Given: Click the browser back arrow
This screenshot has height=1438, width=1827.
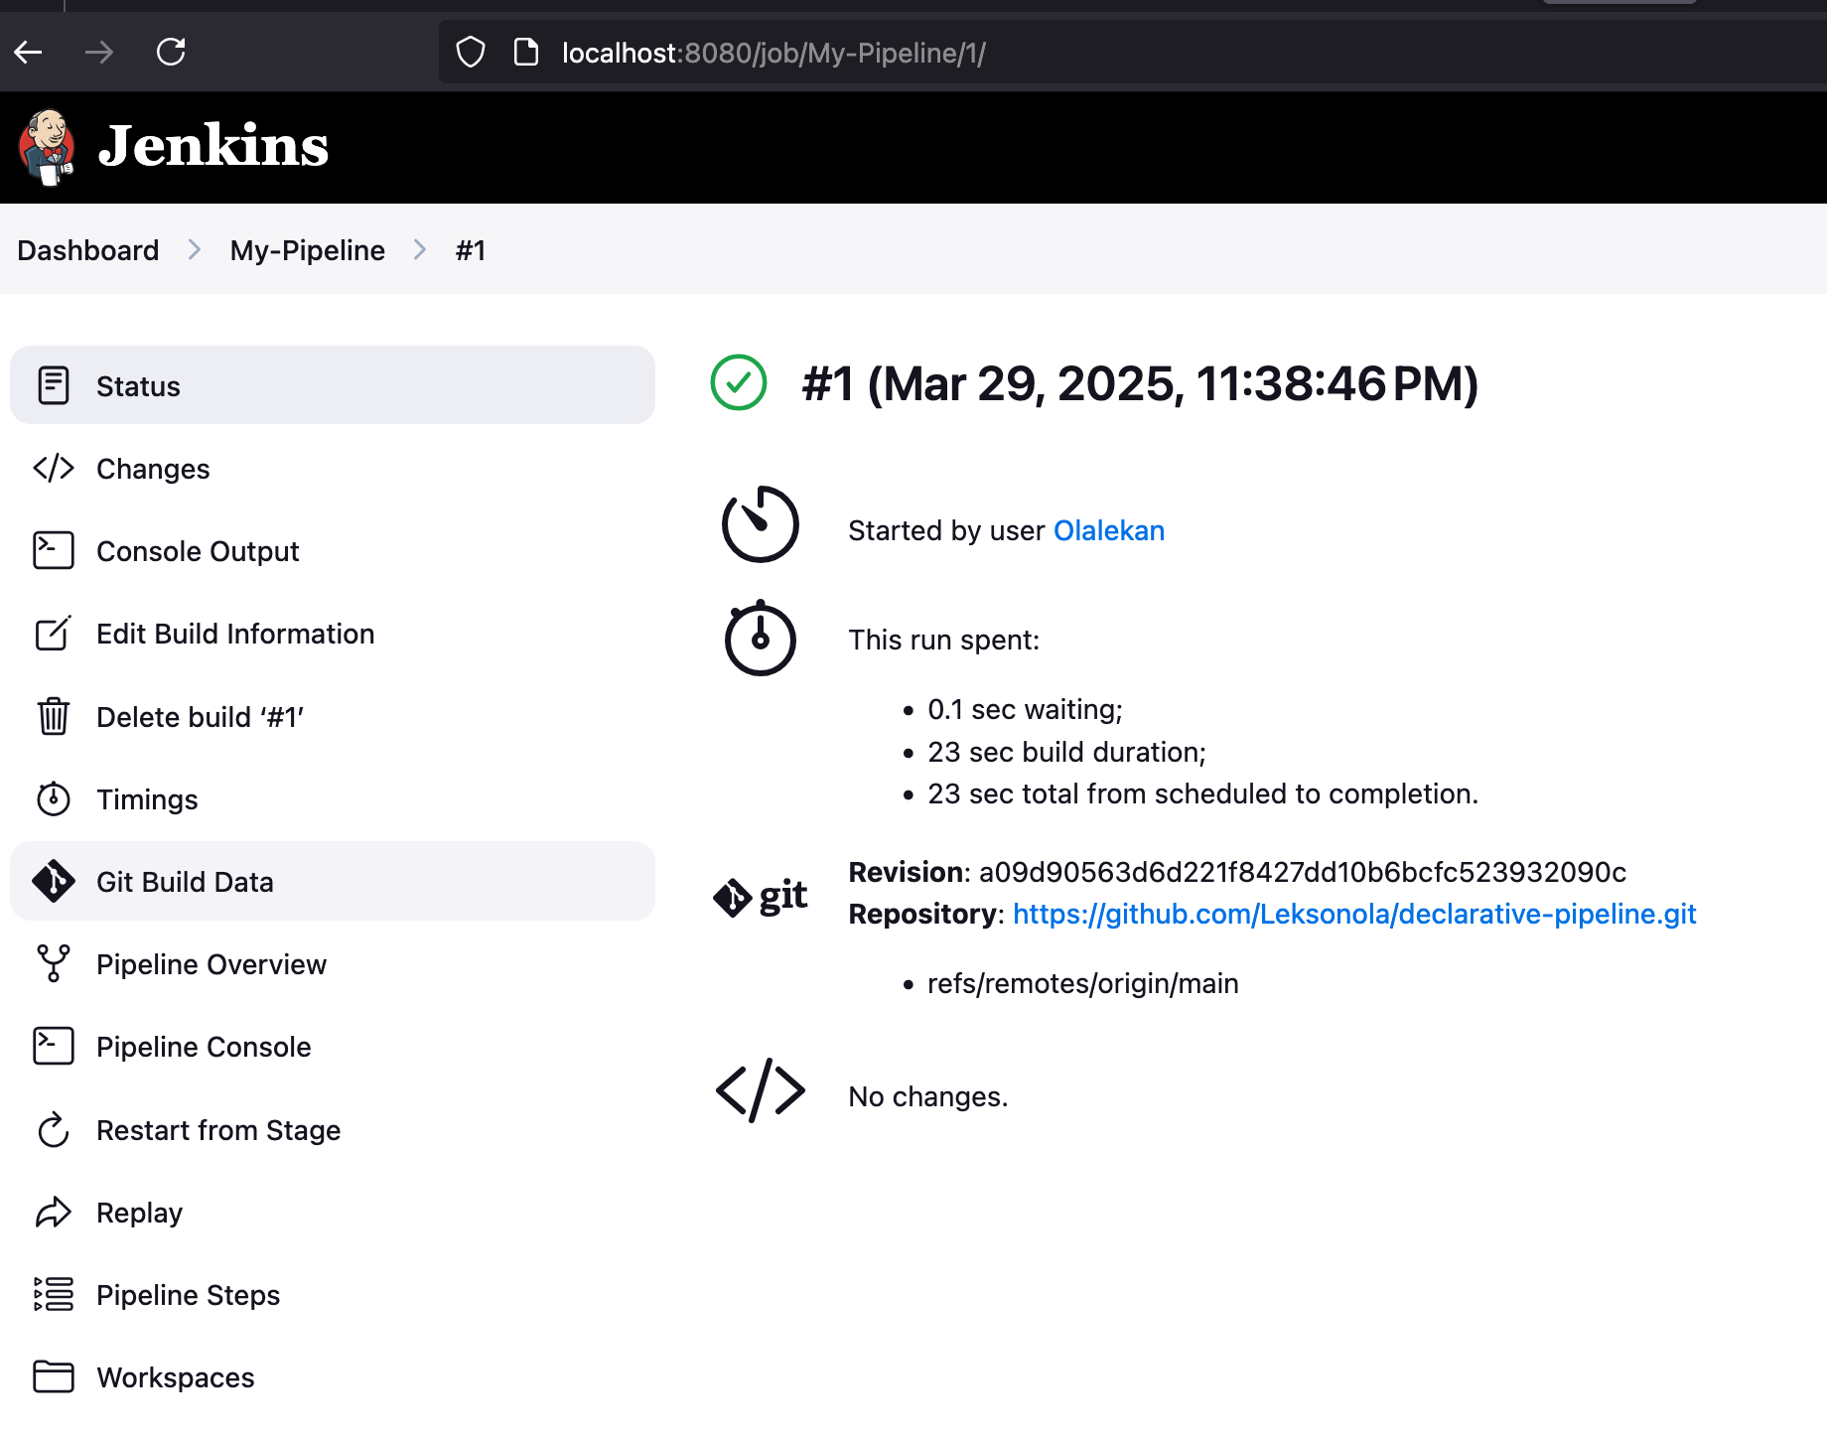Looking at the screenshot, I should 29,52.
